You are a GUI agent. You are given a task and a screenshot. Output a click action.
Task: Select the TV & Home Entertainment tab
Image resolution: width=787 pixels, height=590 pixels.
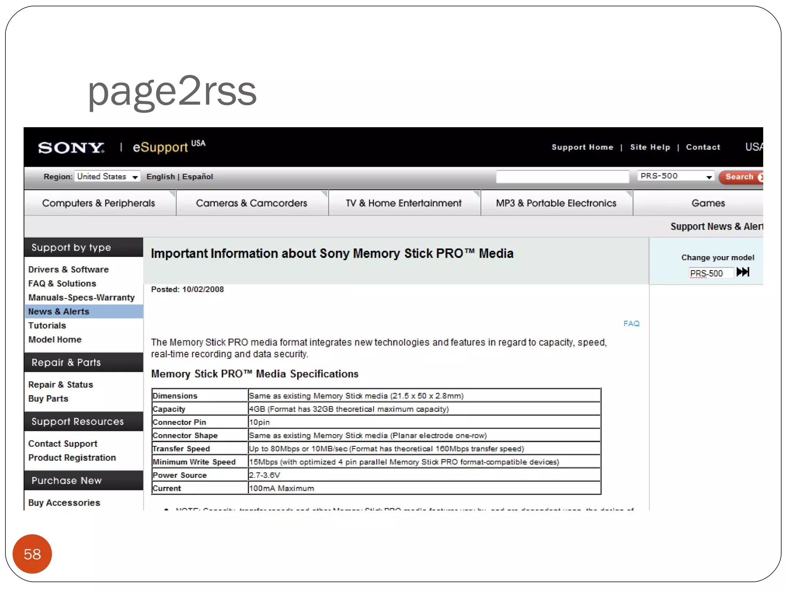[x=403, y=203]
